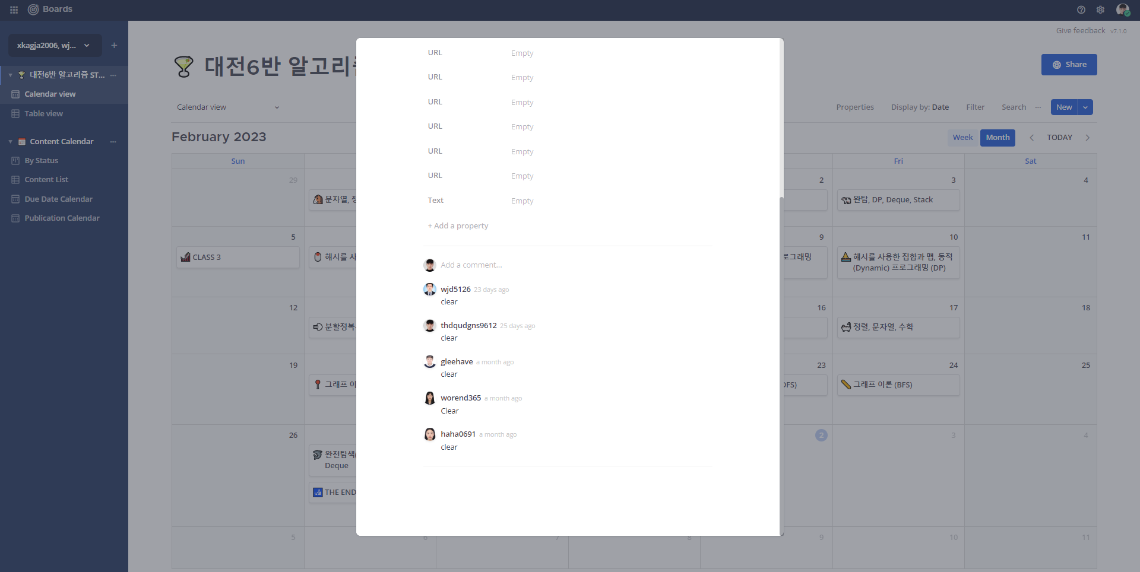The height and width of the screenshot is (572, 1140).
Task: Click + Add a property
Action: pyautogui.click(x=458, y=225)
